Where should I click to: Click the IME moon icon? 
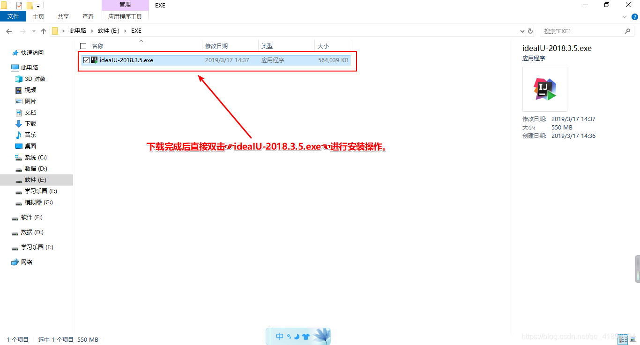tap(297, 336)
